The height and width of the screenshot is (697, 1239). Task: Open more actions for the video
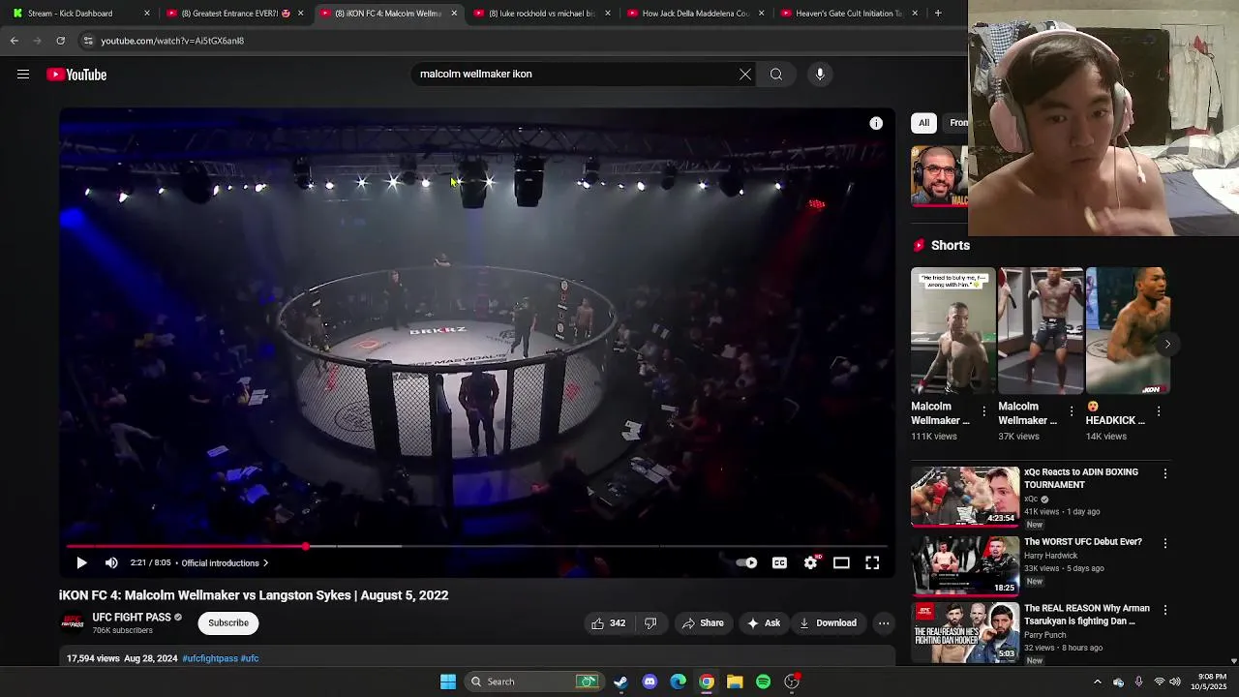(884, 623)
